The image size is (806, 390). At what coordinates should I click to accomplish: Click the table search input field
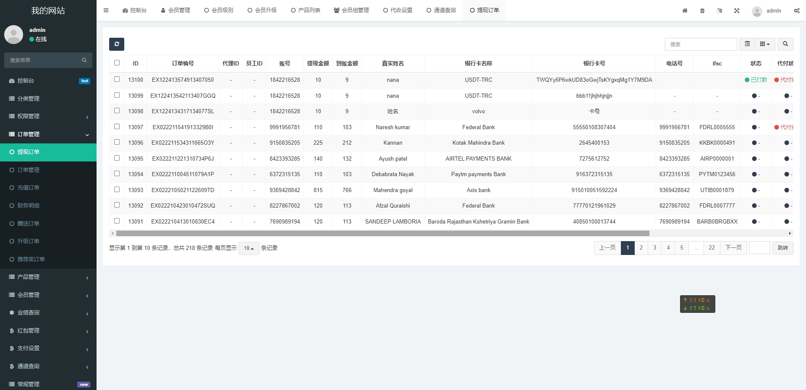coord(701,44)
